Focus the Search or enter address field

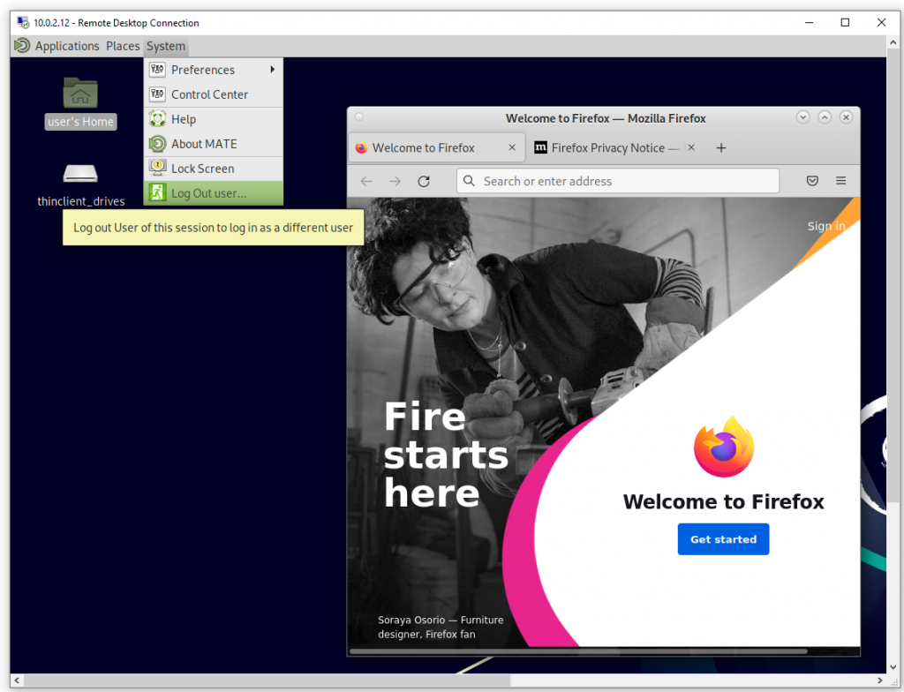[x=617, y=181]
